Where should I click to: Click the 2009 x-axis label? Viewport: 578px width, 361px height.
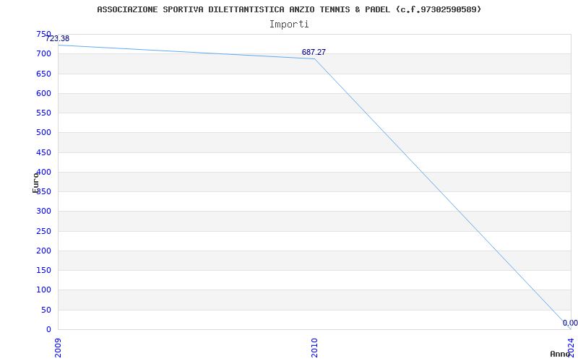(58, 348)
